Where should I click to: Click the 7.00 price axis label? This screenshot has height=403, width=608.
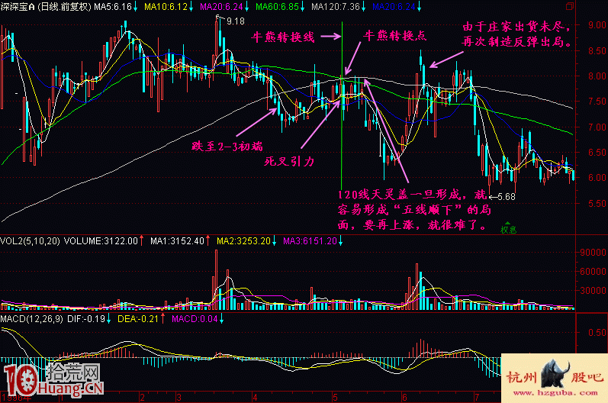[x=597, y=127]
